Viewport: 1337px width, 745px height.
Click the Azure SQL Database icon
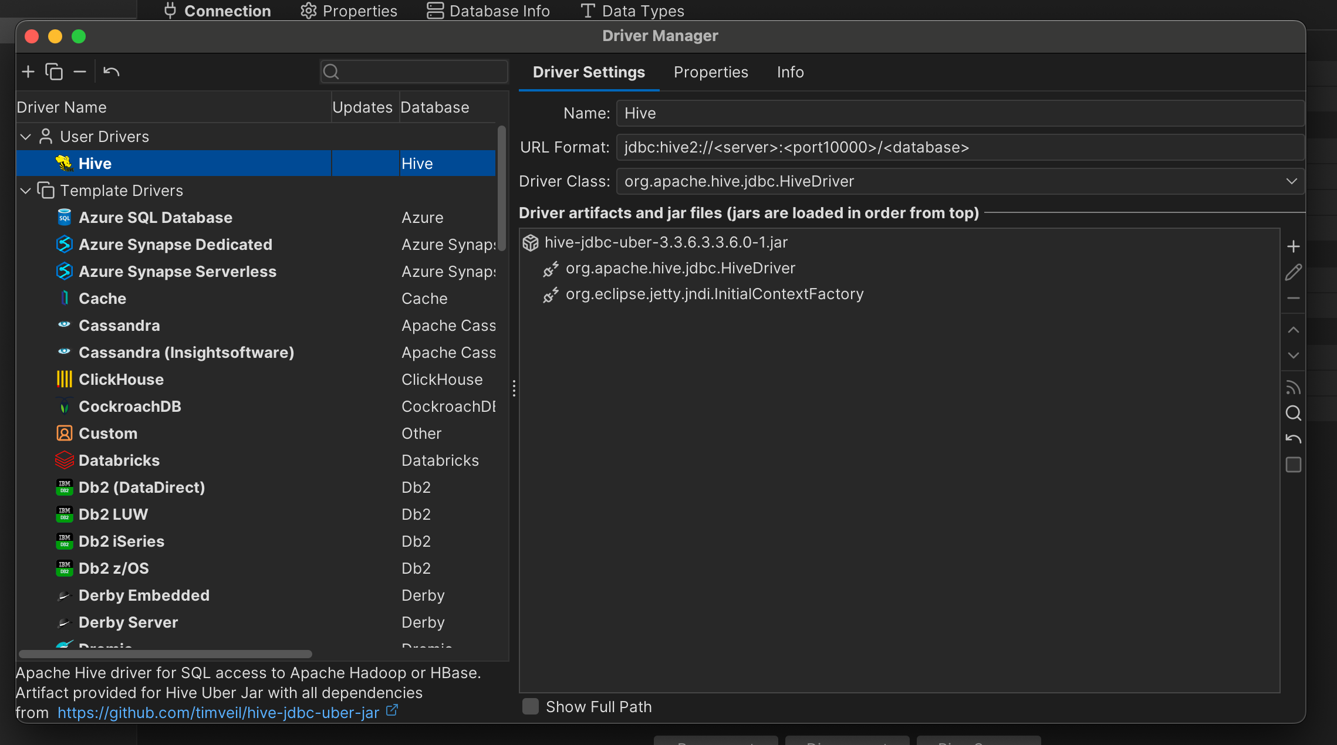64,217
